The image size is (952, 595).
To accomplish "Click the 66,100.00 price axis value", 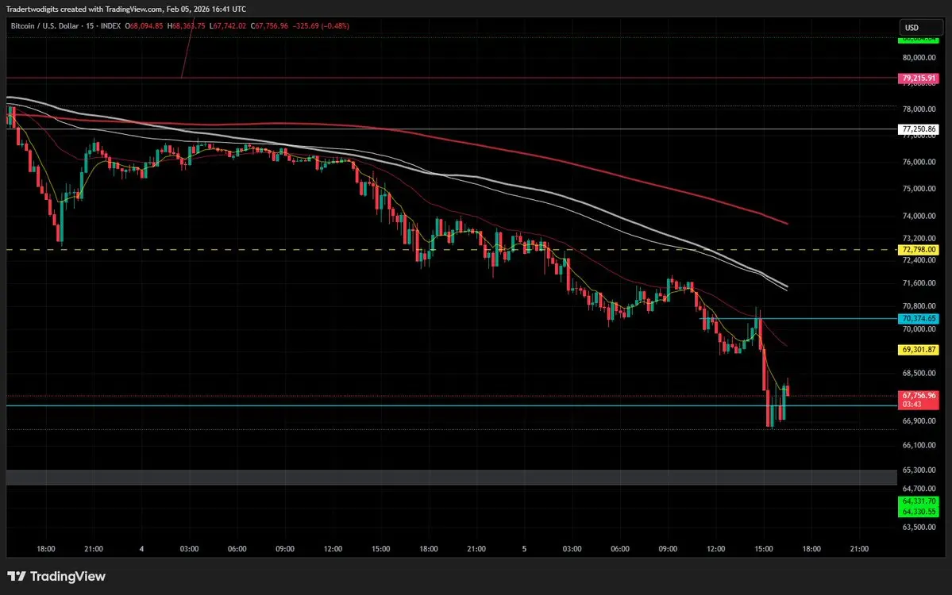I will coord(919,445).
